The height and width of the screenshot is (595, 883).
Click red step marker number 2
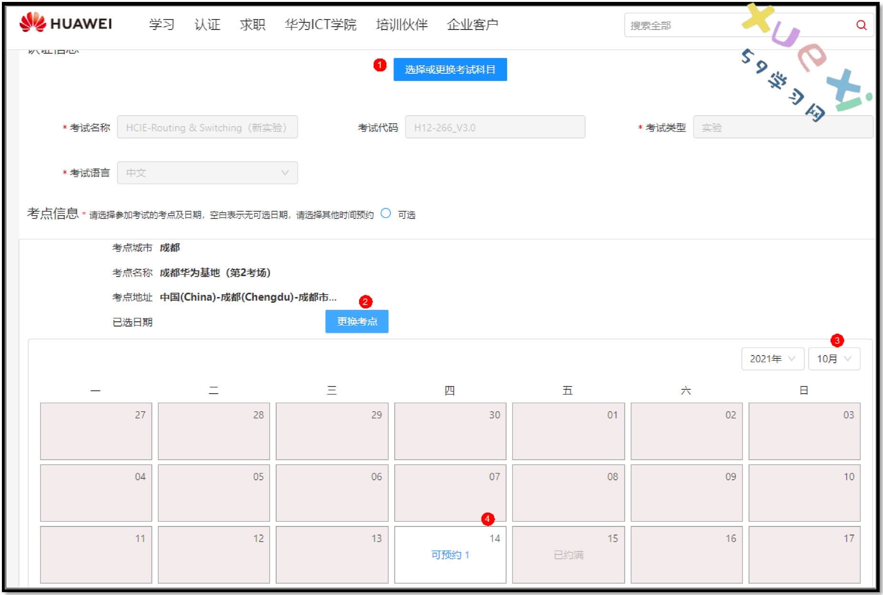(365, 302)
